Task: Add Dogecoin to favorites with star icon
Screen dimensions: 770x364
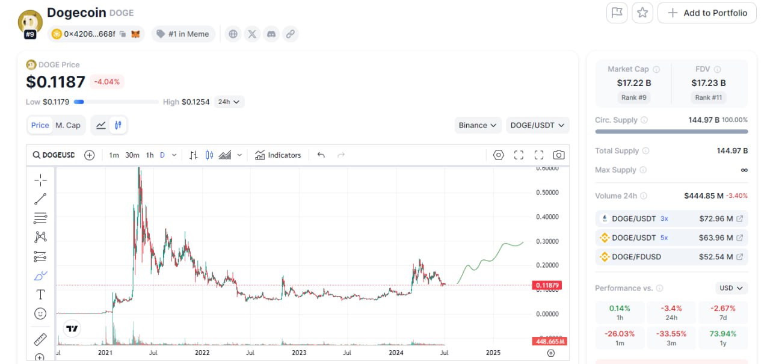Action: pos(642,13)
